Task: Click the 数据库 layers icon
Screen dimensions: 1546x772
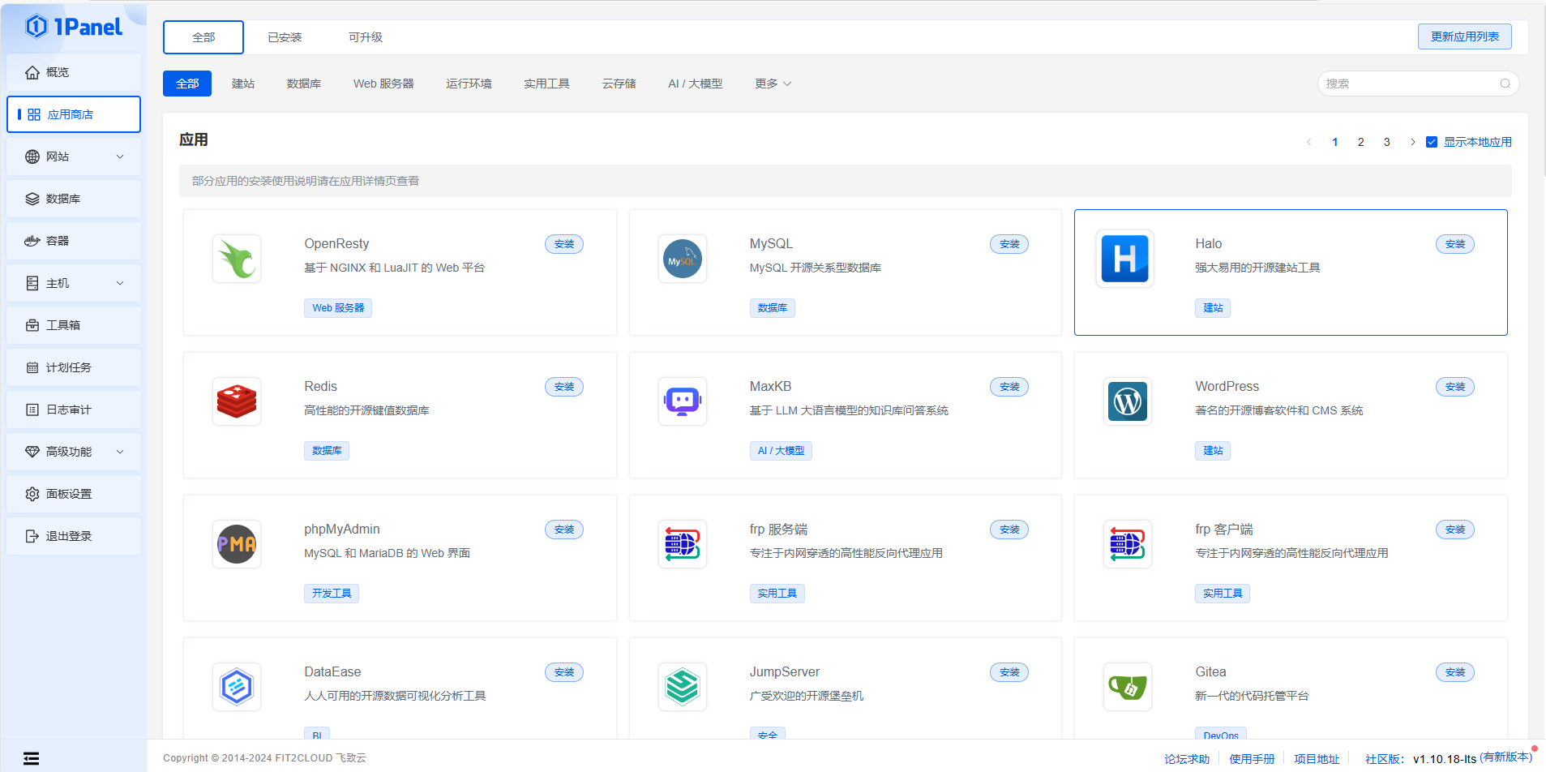Action: [32, 199]
